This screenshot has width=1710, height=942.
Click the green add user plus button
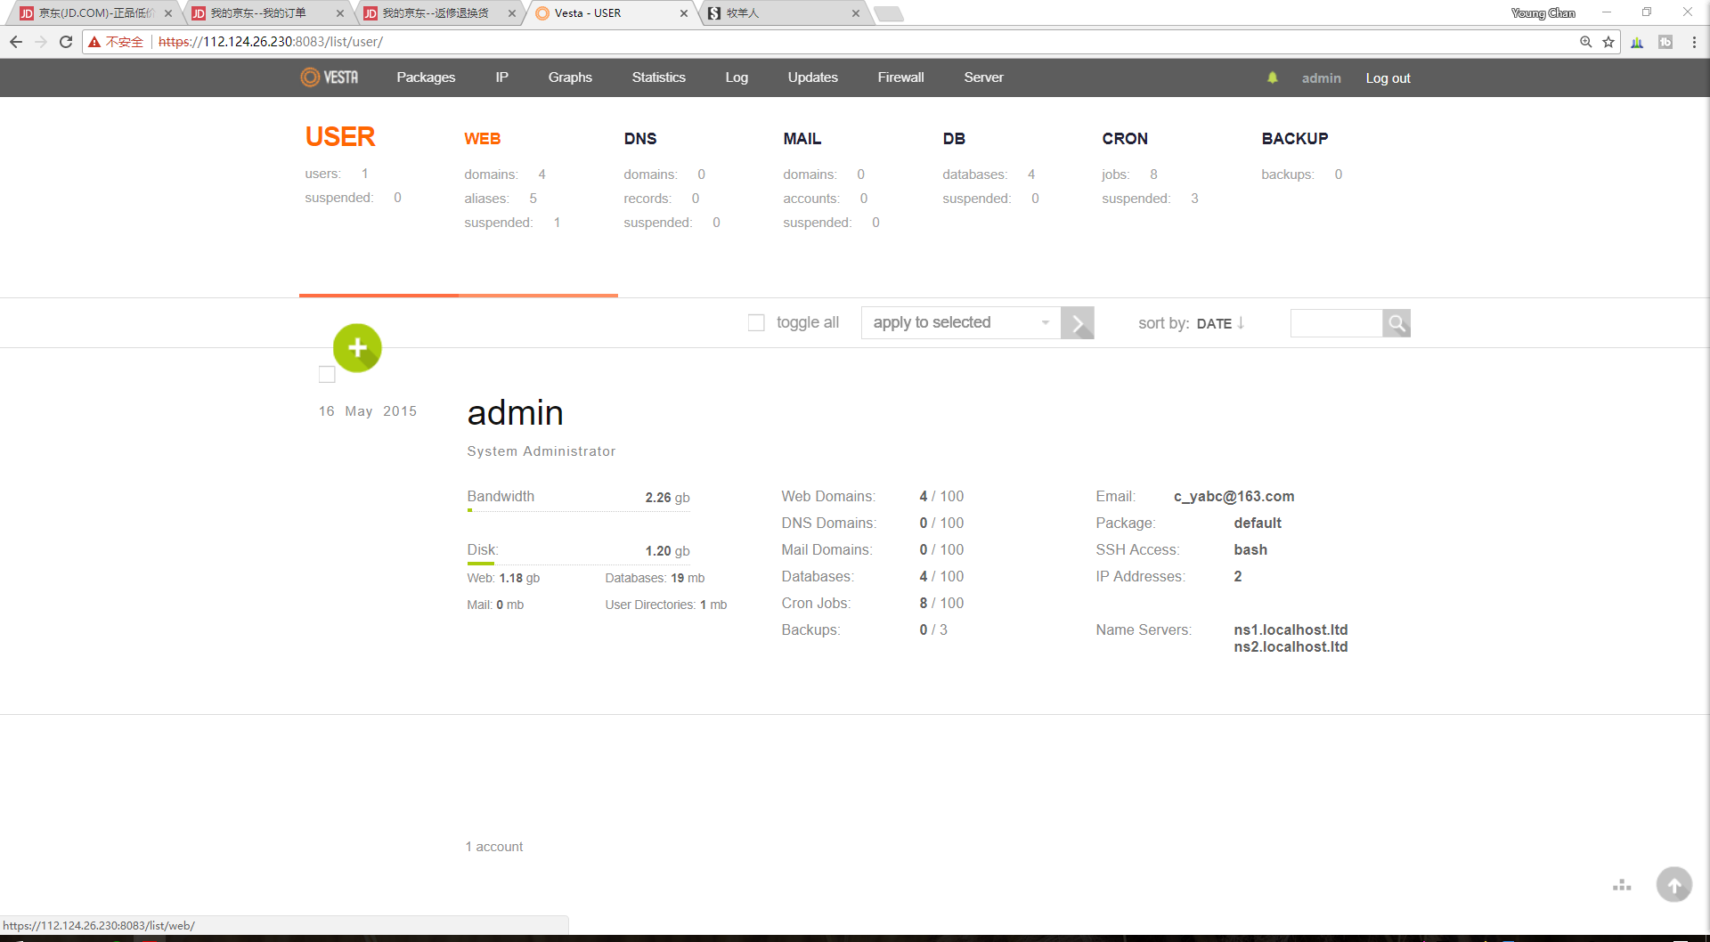[357, 347]
